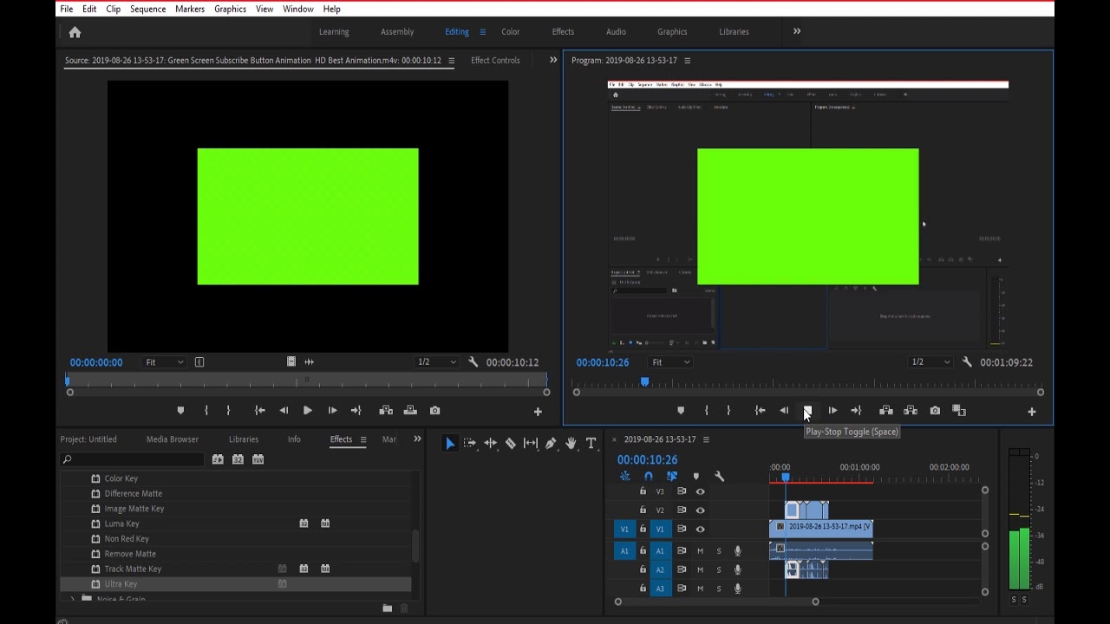Open the Effect Controls tab
The width and height of the screenshot is (1110, 624).
495,61
